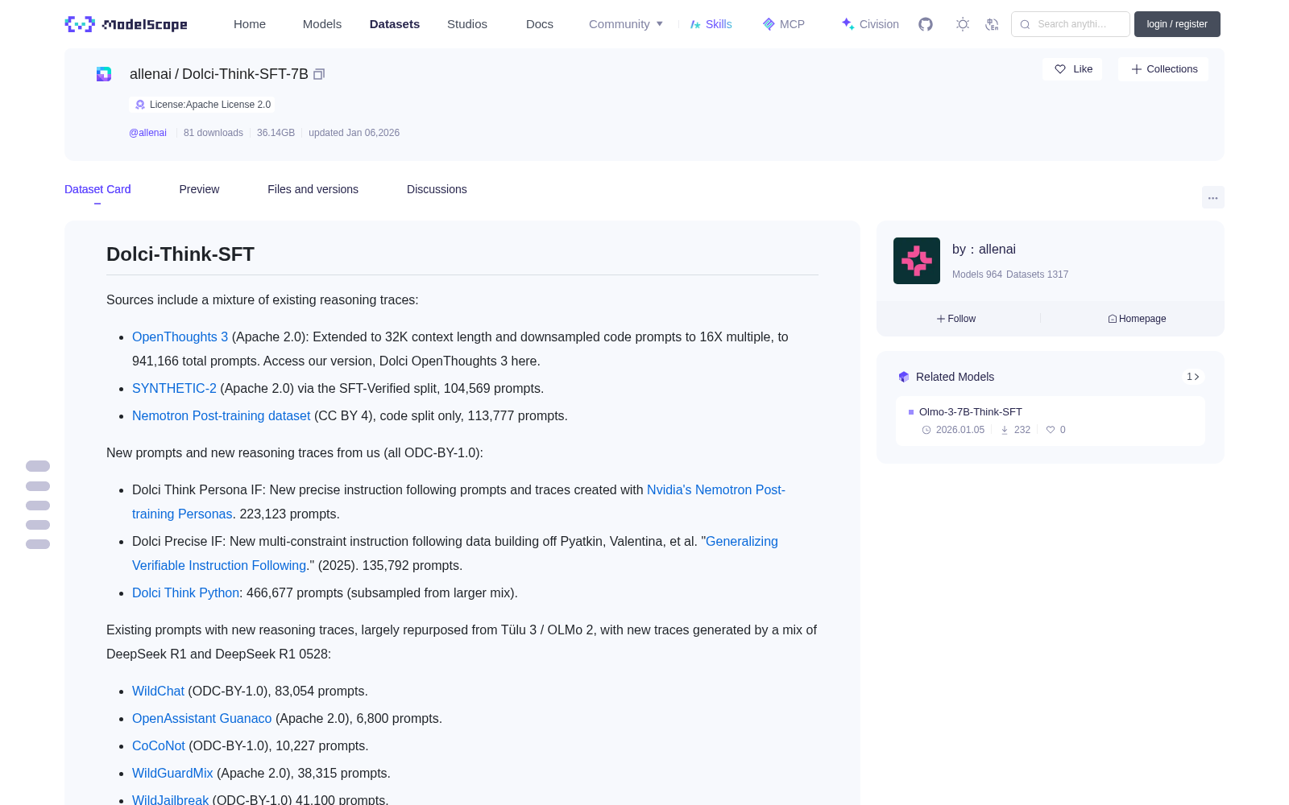Click model likes heart icon showing 0

1051,430
